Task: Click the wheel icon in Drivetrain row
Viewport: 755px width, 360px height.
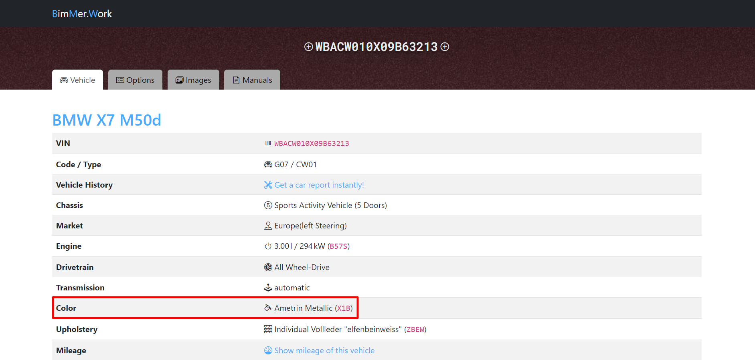Action: (268, 267)
